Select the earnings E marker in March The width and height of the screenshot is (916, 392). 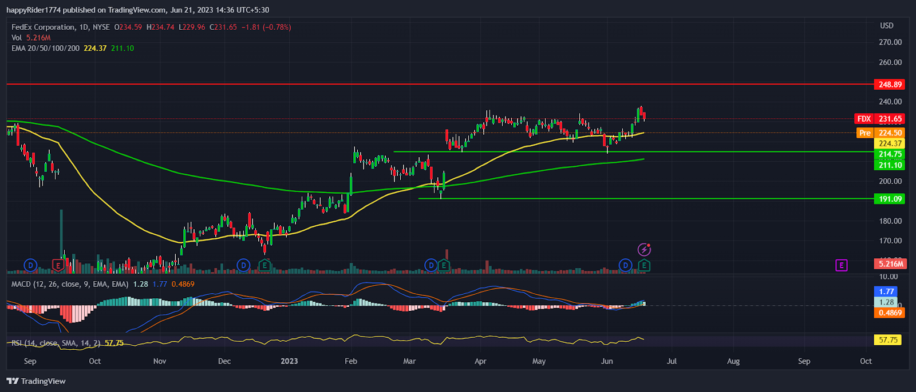click(x=444, y=265)
